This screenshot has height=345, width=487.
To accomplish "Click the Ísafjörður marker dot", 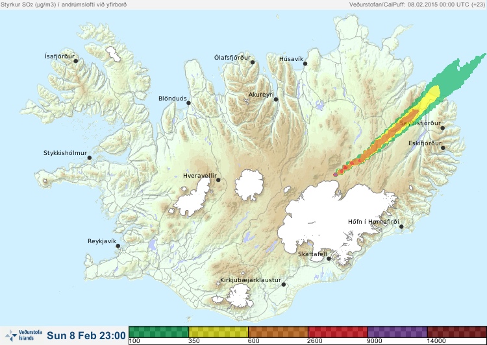I will (76, 61).
